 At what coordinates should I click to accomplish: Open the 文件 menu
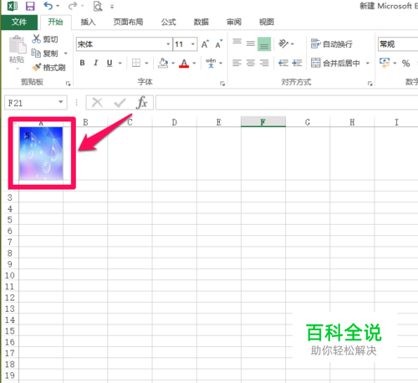[19, 22]
